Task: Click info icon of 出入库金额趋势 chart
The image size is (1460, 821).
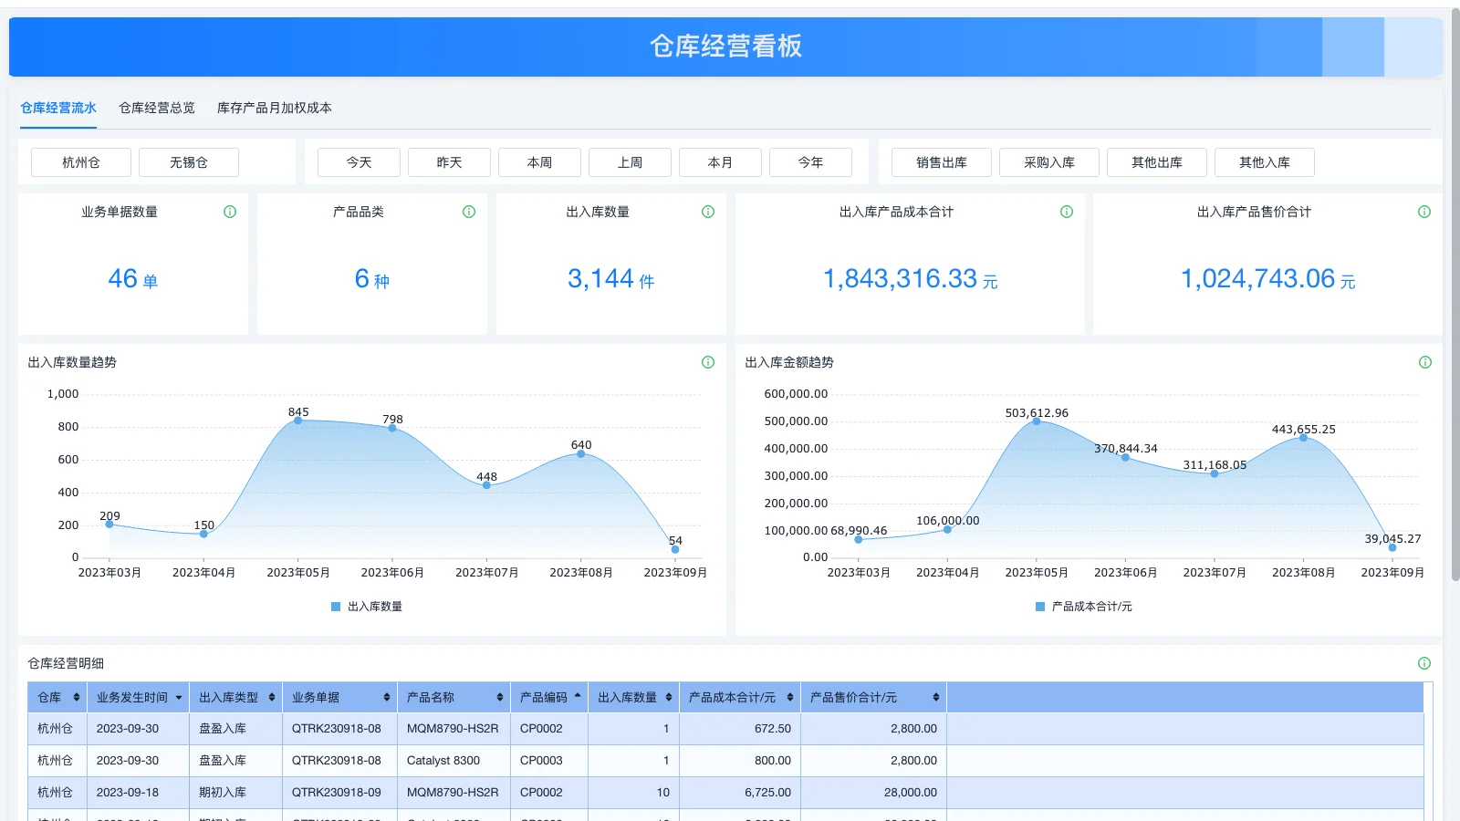Action: tap(1425, 362)
